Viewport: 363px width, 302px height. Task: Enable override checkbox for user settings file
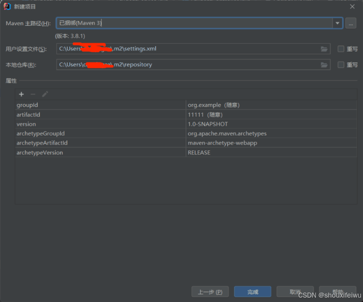pos(341,49)
